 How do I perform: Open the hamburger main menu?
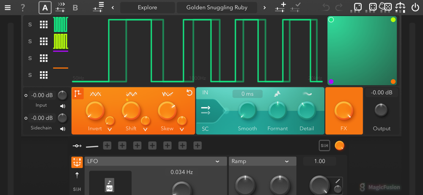click(x=8, y=8)
